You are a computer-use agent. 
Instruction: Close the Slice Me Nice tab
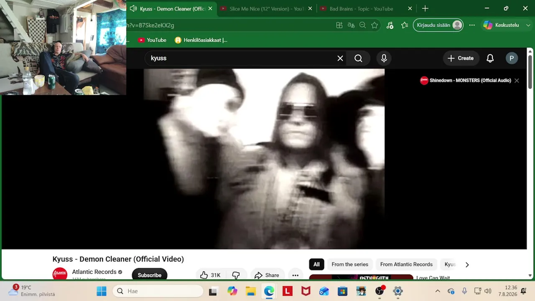pos(310,8)
